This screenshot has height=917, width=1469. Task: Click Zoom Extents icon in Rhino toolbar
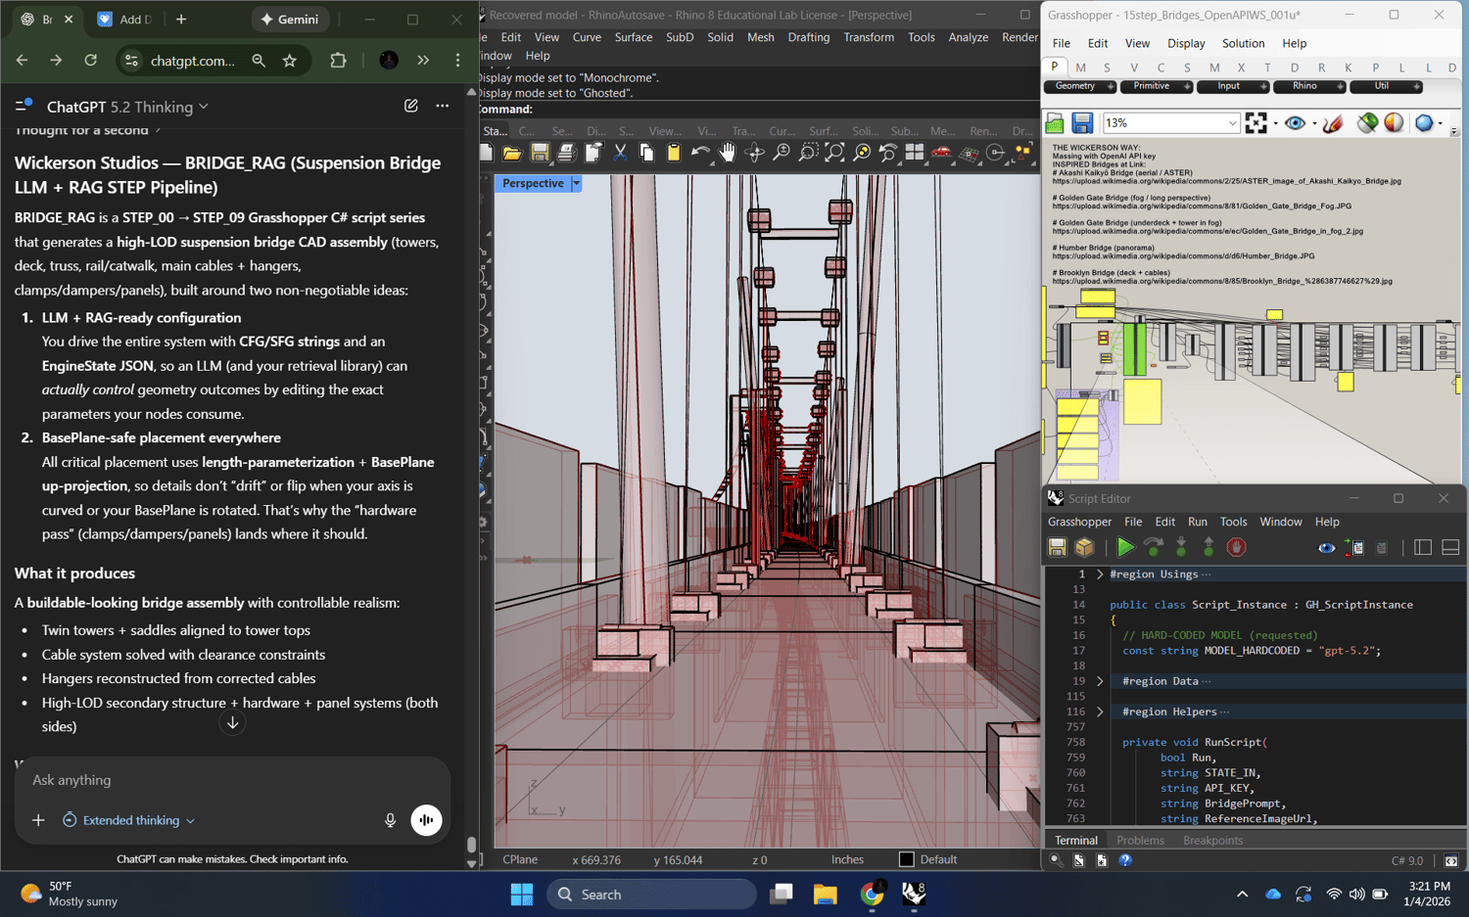834,153
